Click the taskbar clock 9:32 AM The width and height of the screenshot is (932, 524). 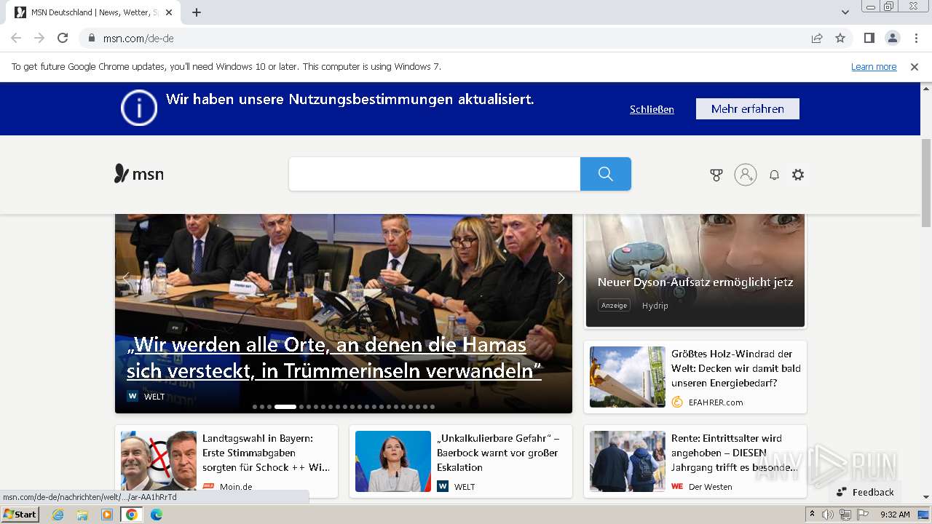click(x=895, y=515)
